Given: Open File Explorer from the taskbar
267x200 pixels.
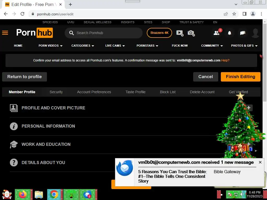Looking at the screenshot, I should pos(39,194).
